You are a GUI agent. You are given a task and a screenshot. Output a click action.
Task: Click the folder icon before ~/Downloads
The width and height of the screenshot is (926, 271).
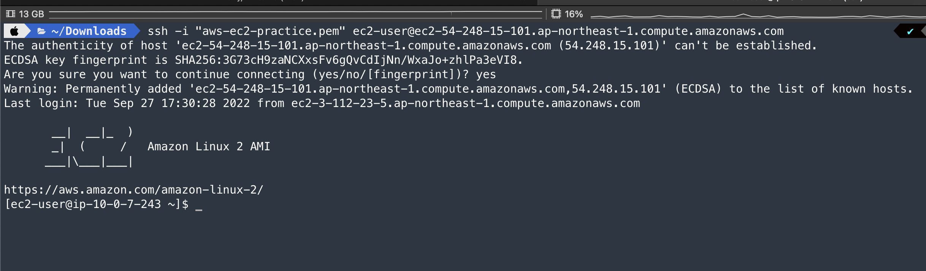[41, 31]
